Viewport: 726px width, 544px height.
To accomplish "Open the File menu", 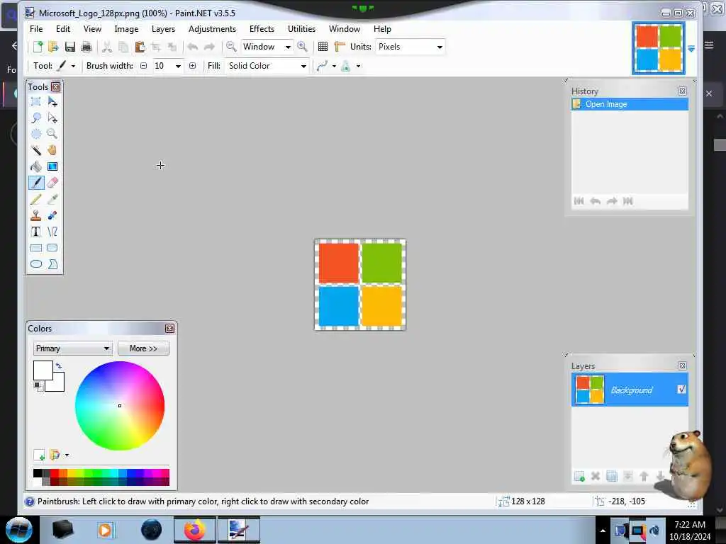I will click(x=36, y=28).
